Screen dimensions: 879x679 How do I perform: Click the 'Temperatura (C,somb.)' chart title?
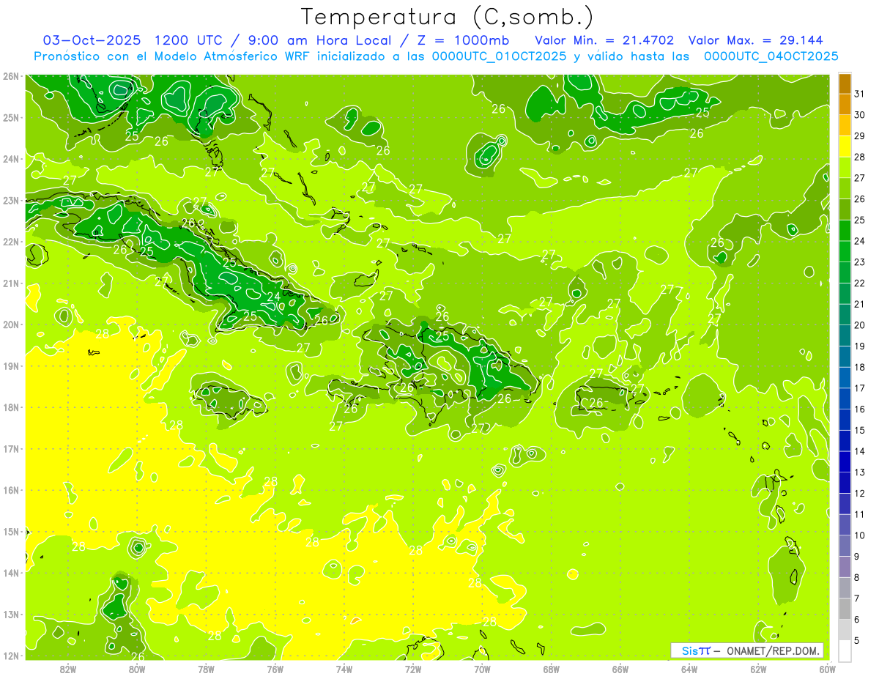pyautogui.click(x=447, y=17)
